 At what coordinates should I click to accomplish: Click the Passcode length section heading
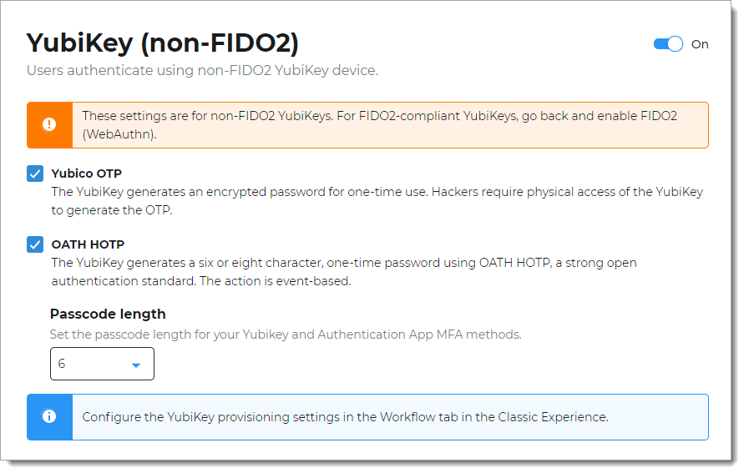[x=108, y=314]
